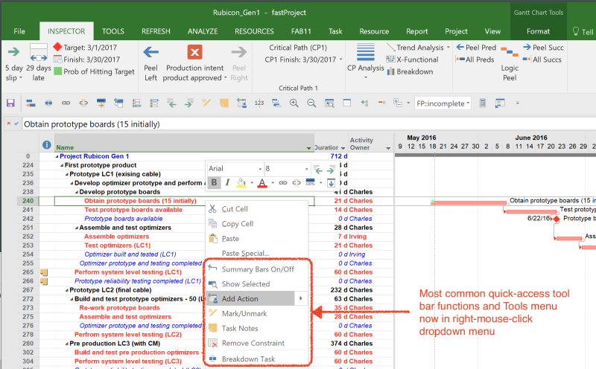The height and width of the screenshot is (369, 596).
Task: Click the indent green right arrow toolbar icon
Action: coord(189,103)
